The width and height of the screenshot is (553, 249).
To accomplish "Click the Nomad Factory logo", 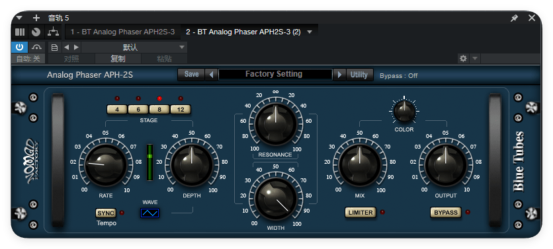I will tap(33, 162).
